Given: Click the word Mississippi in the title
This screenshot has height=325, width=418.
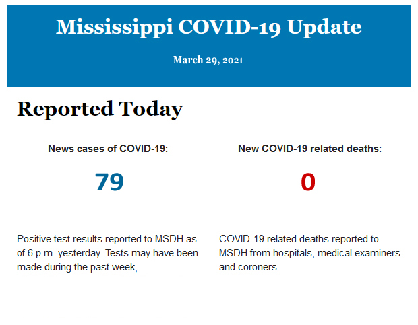Looking at the screenshot, I should tap(114, 27).
